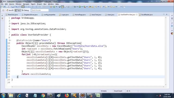Switch to the SingletonDriver.java editor tab
Screen dimensions: 174x98
30,15
